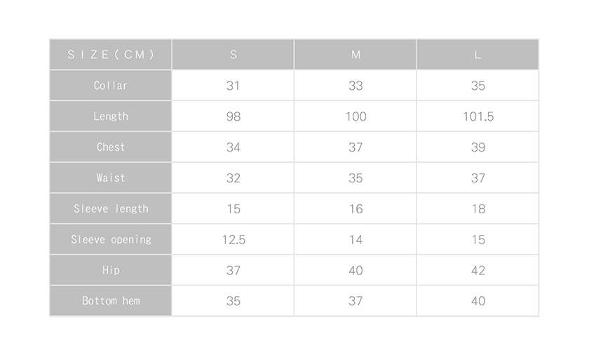589x353 pixels.
Task: Select the S column header
Action: click(x=233, y=55)
